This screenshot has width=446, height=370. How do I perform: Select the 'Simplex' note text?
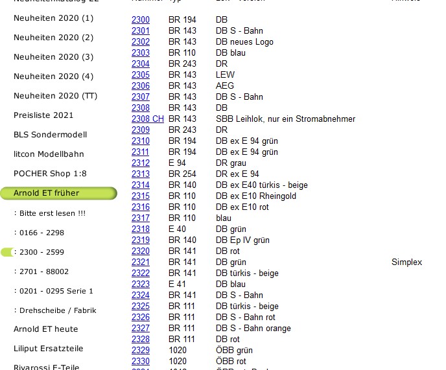pyautogui.click(x=406, y=262)
